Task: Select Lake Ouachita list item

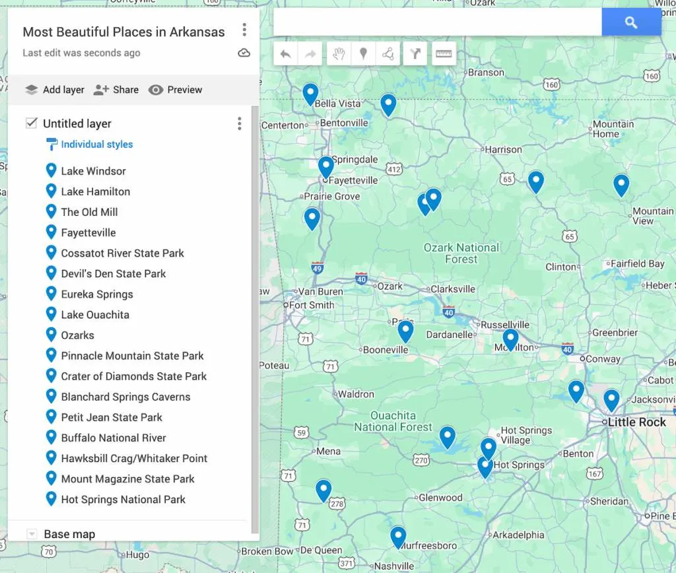Action: [95, 315]
